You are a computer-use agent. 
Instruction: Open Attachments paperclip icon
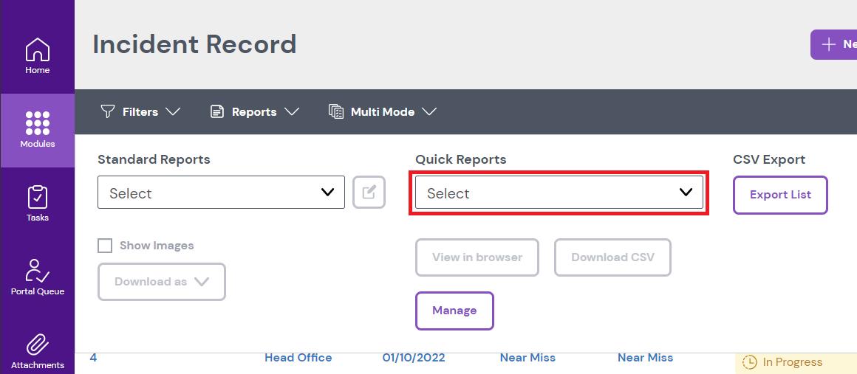tap(37, 344)
